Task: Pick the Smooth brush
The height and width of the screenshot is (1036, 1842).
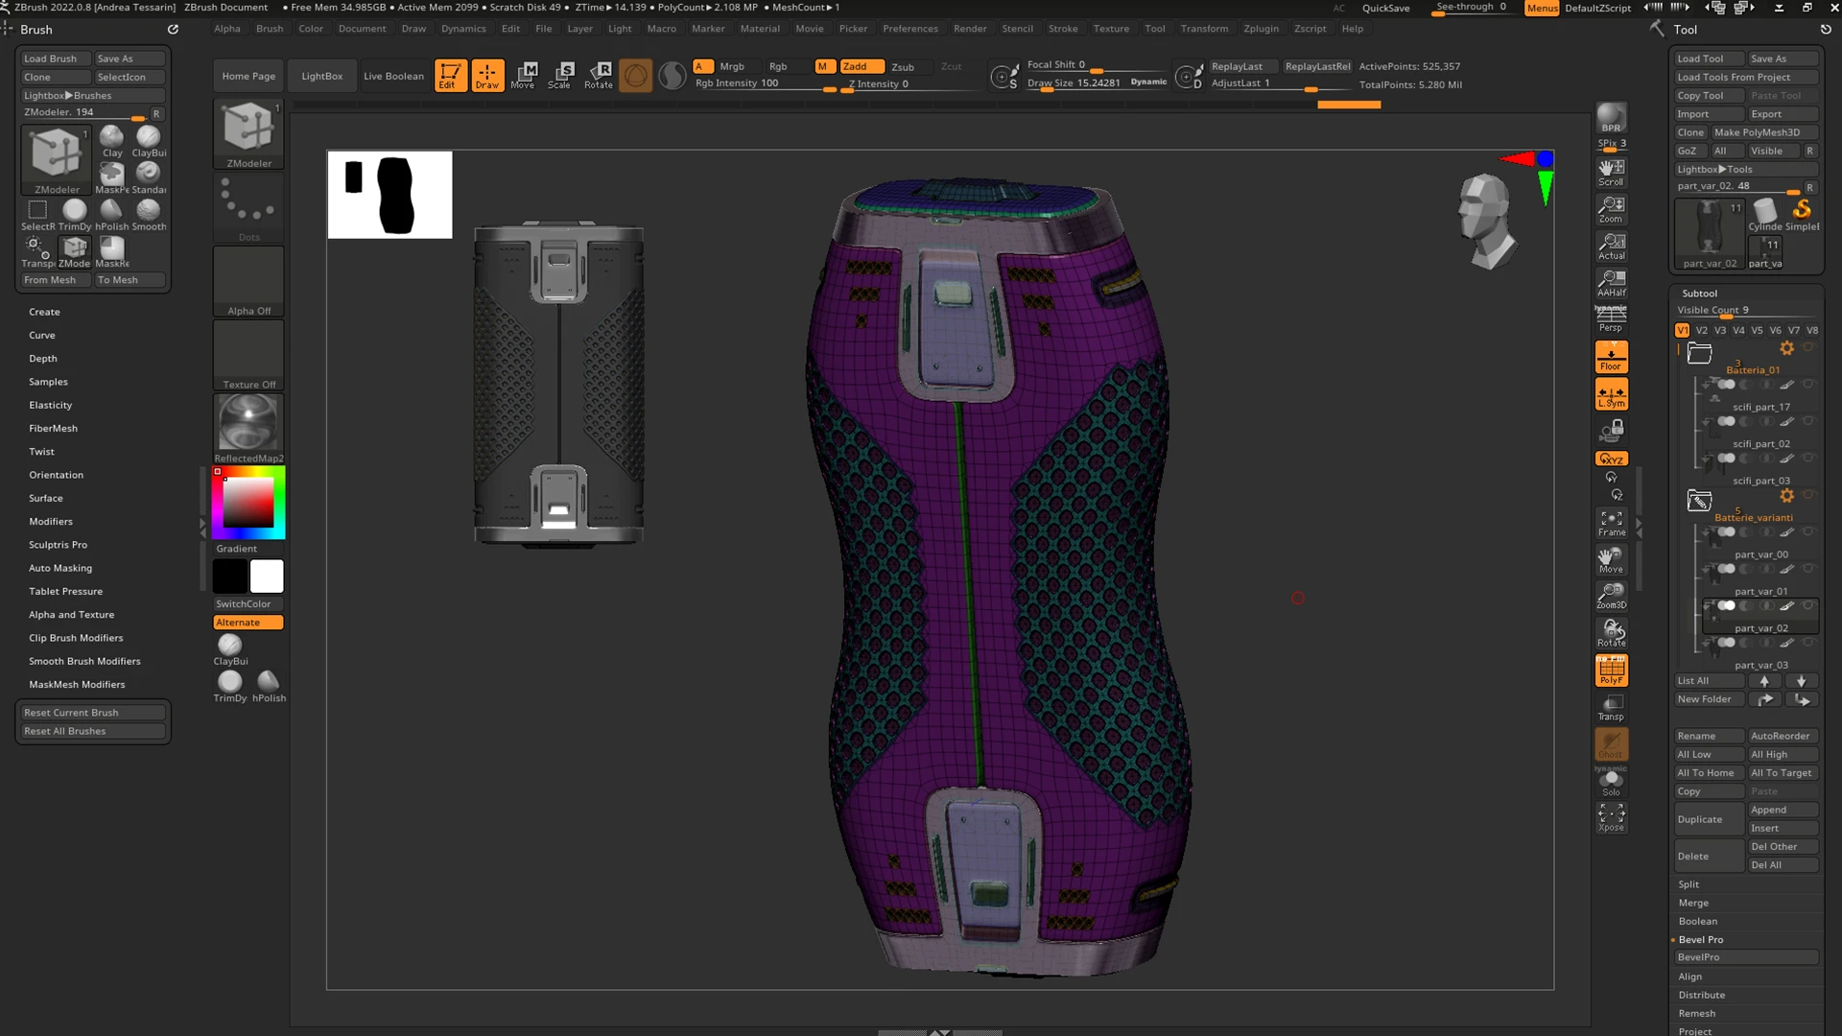Action: [149, 215]
